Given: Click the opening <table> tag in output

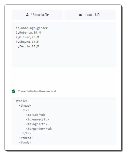Looking at the screenshot, I should coord(21,101).
